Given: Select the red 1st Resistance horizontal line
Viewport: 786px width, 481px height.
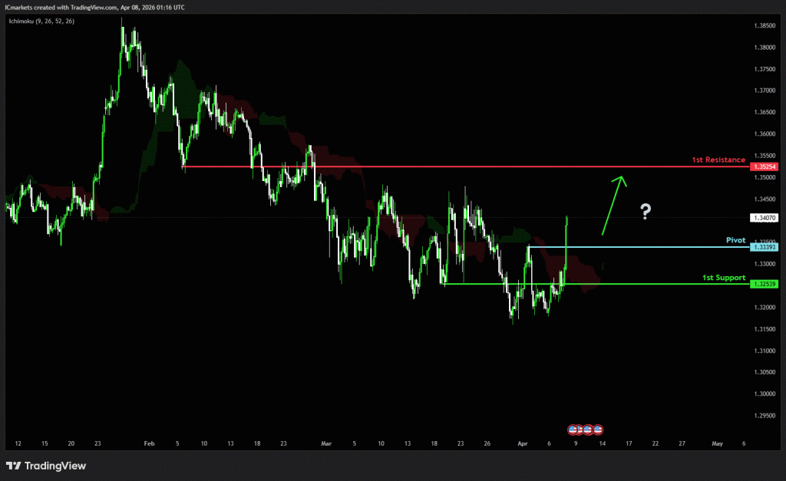Looking at the screenshot, I should click(x=461, y=166).
